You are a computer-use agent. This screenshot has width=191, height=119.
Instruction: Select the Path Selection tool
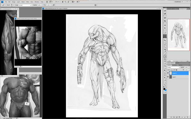[x=165, y=78]
